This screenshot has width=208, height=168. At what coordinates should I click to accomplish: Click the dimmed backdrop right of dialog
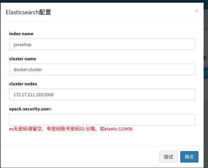tap(206, 120)
